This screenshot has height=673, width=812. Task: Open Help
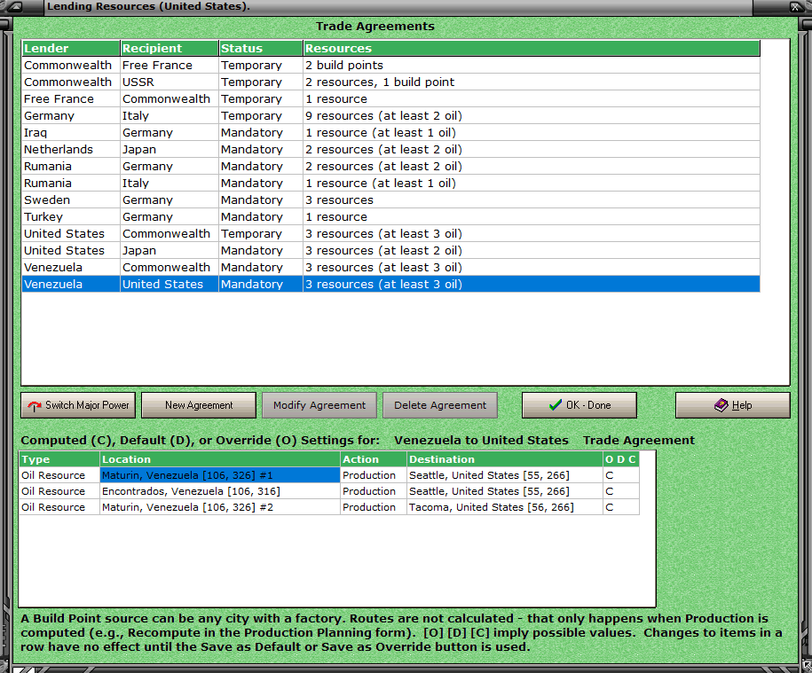click(733, 405)
